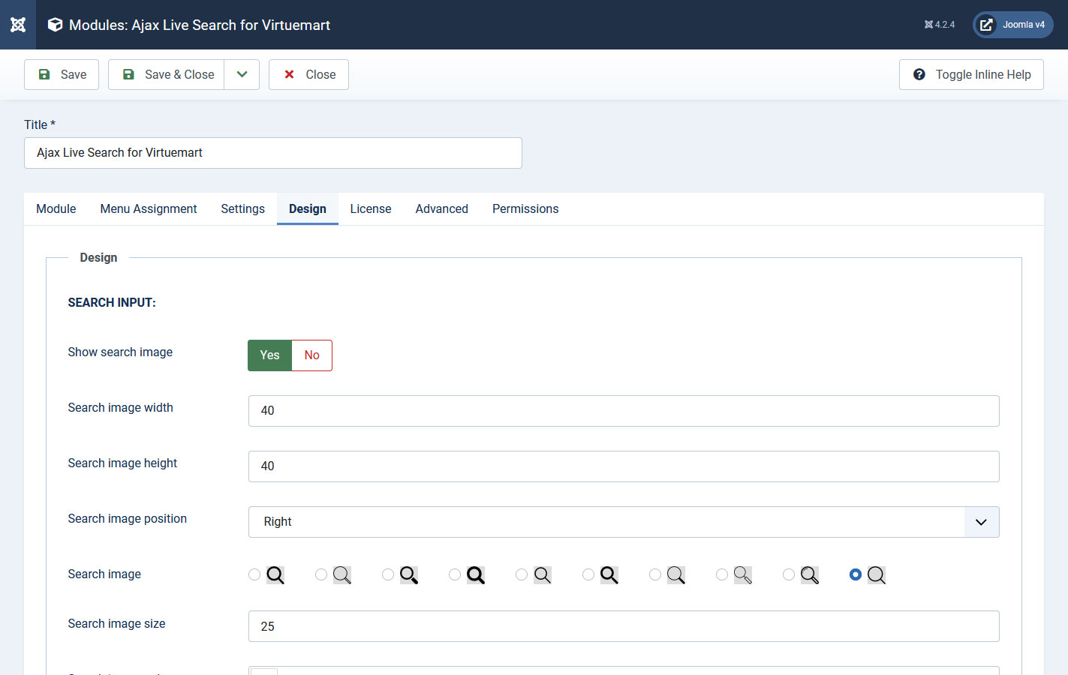This screenshot has width=1068, height=675.
Task: Select the fourth search image radio option
Action: click(455, 574)
